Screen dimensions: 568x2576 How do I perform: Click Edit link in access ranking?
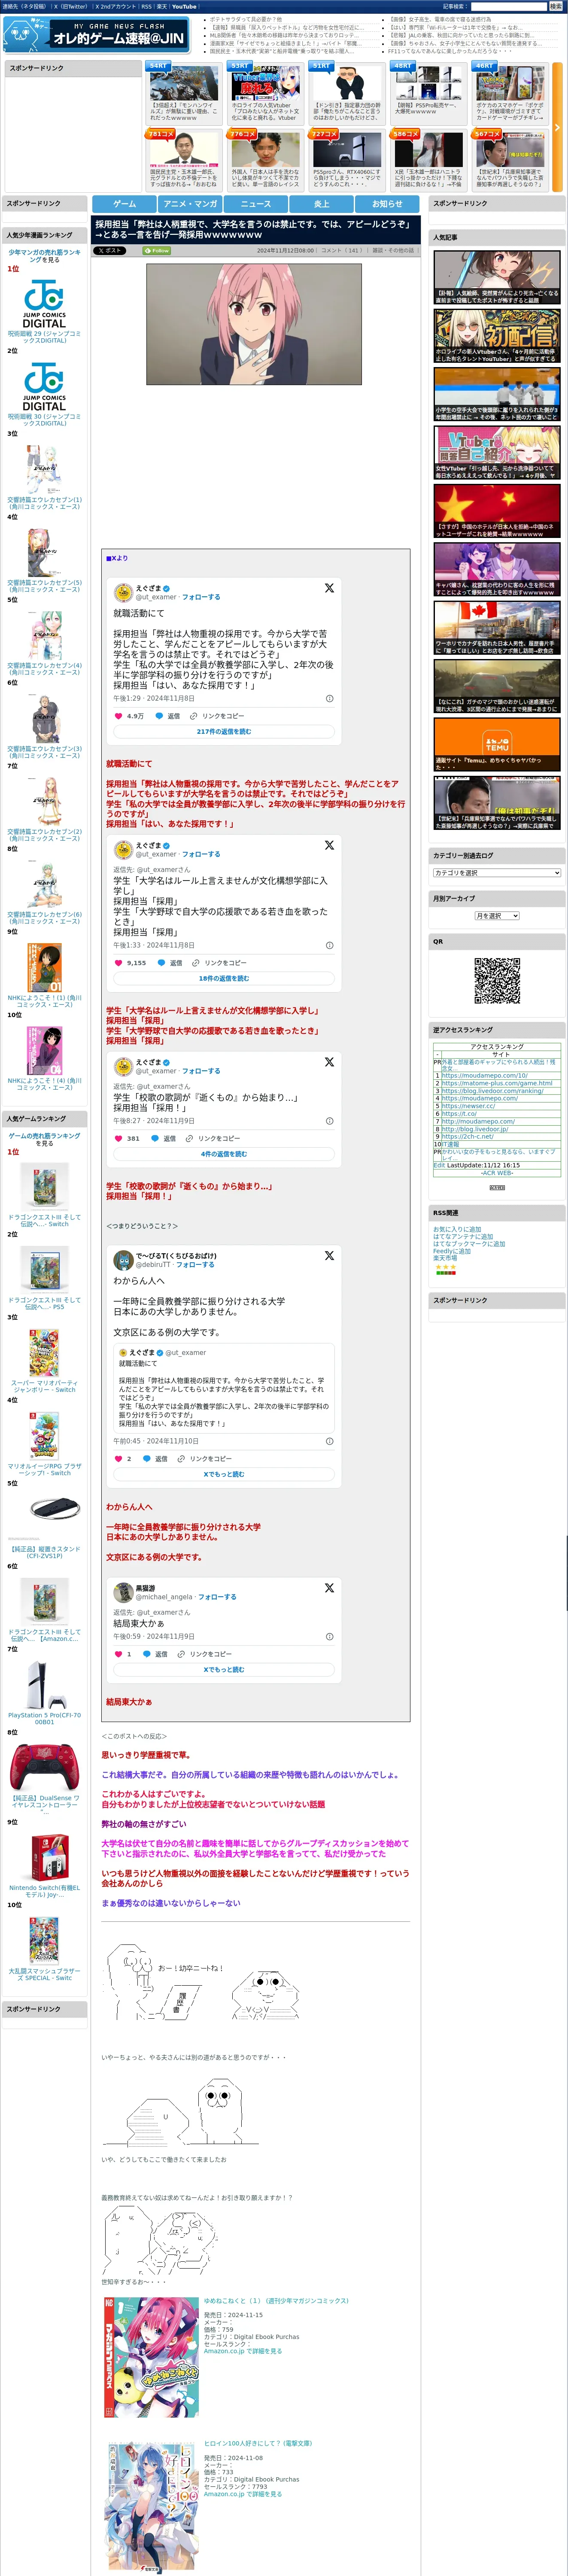[x=439, y=1165]
